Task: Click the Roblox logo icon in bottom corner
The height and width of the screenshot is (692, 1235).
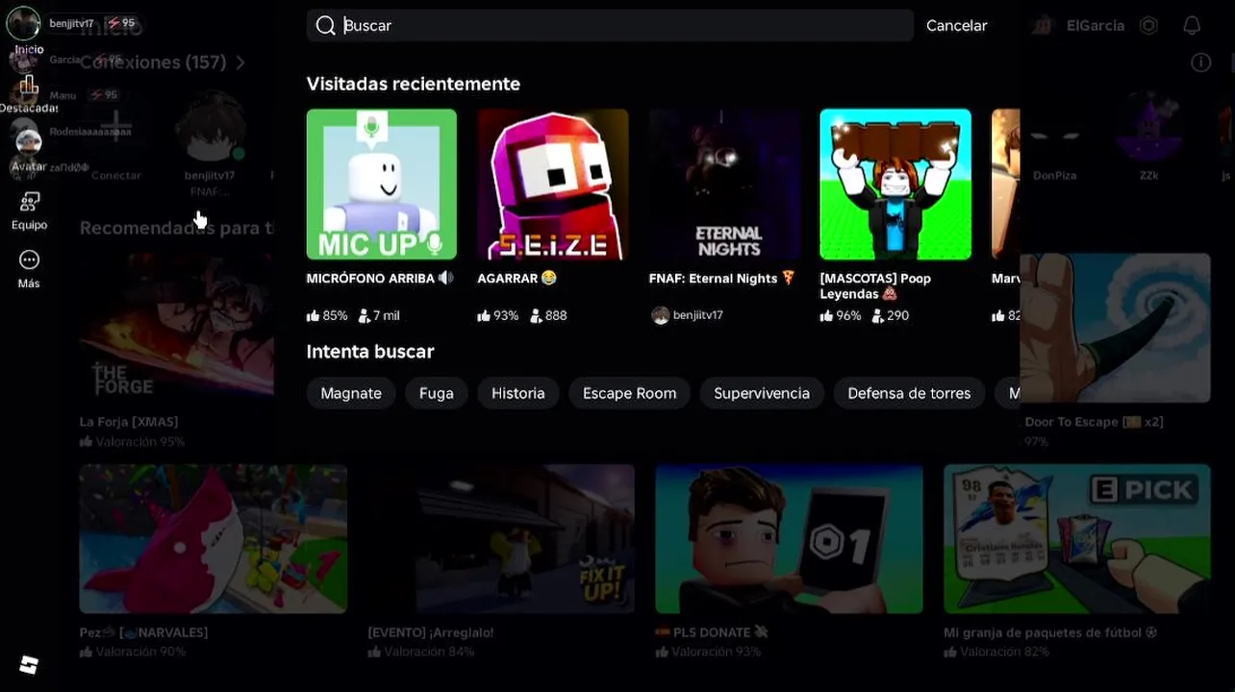Action: pyautogui.click(x=29, y=665)
